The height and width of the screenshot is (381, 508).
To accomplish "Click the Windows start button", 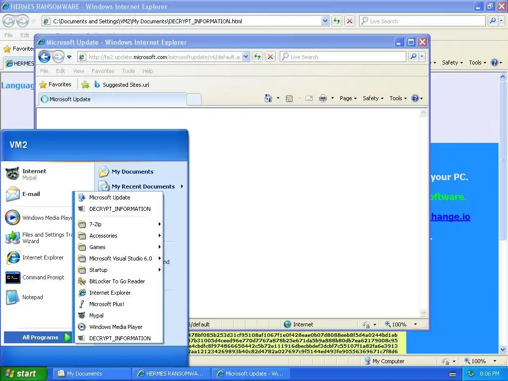I will point(23,374).
